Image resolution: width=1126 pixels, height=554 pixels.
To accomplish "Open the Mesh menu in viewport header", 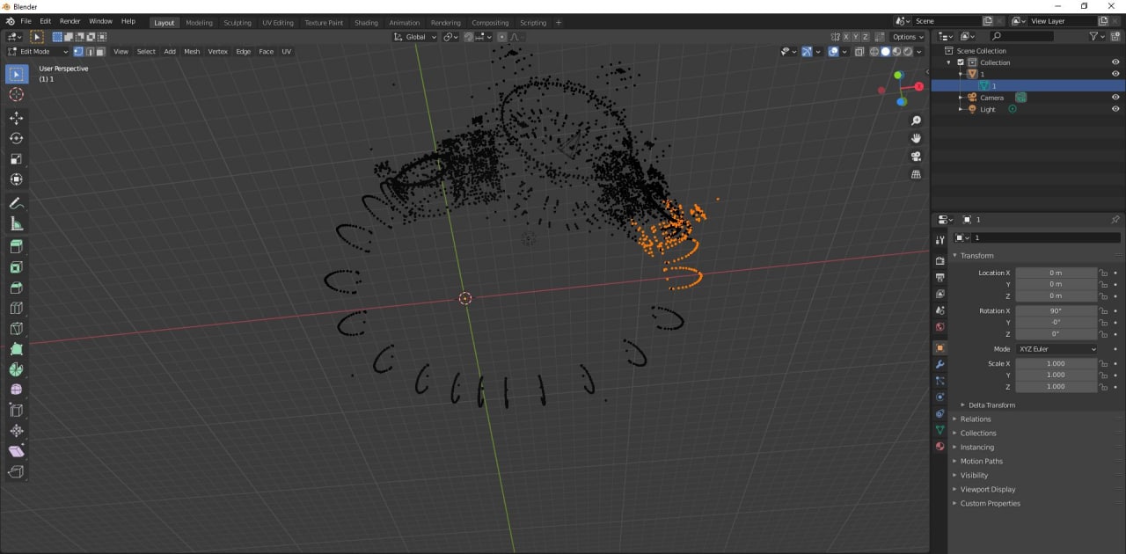I will click(192, 52).
